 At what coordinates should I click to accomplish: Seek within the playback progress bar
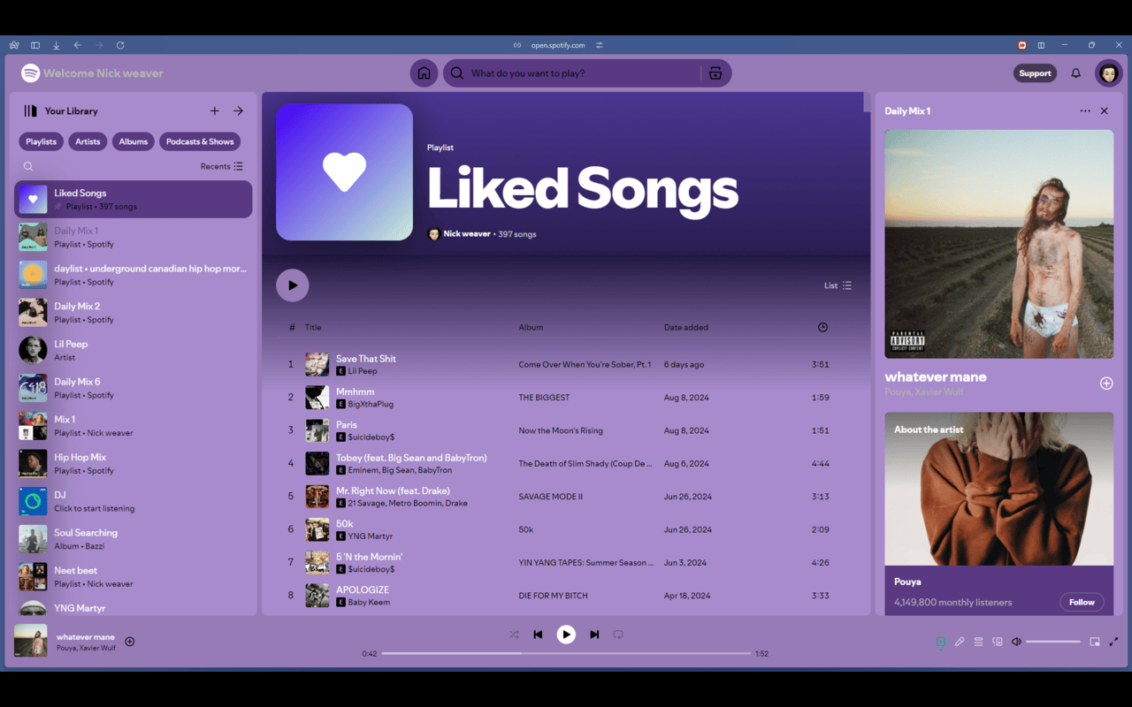click(x=566, y=653)
